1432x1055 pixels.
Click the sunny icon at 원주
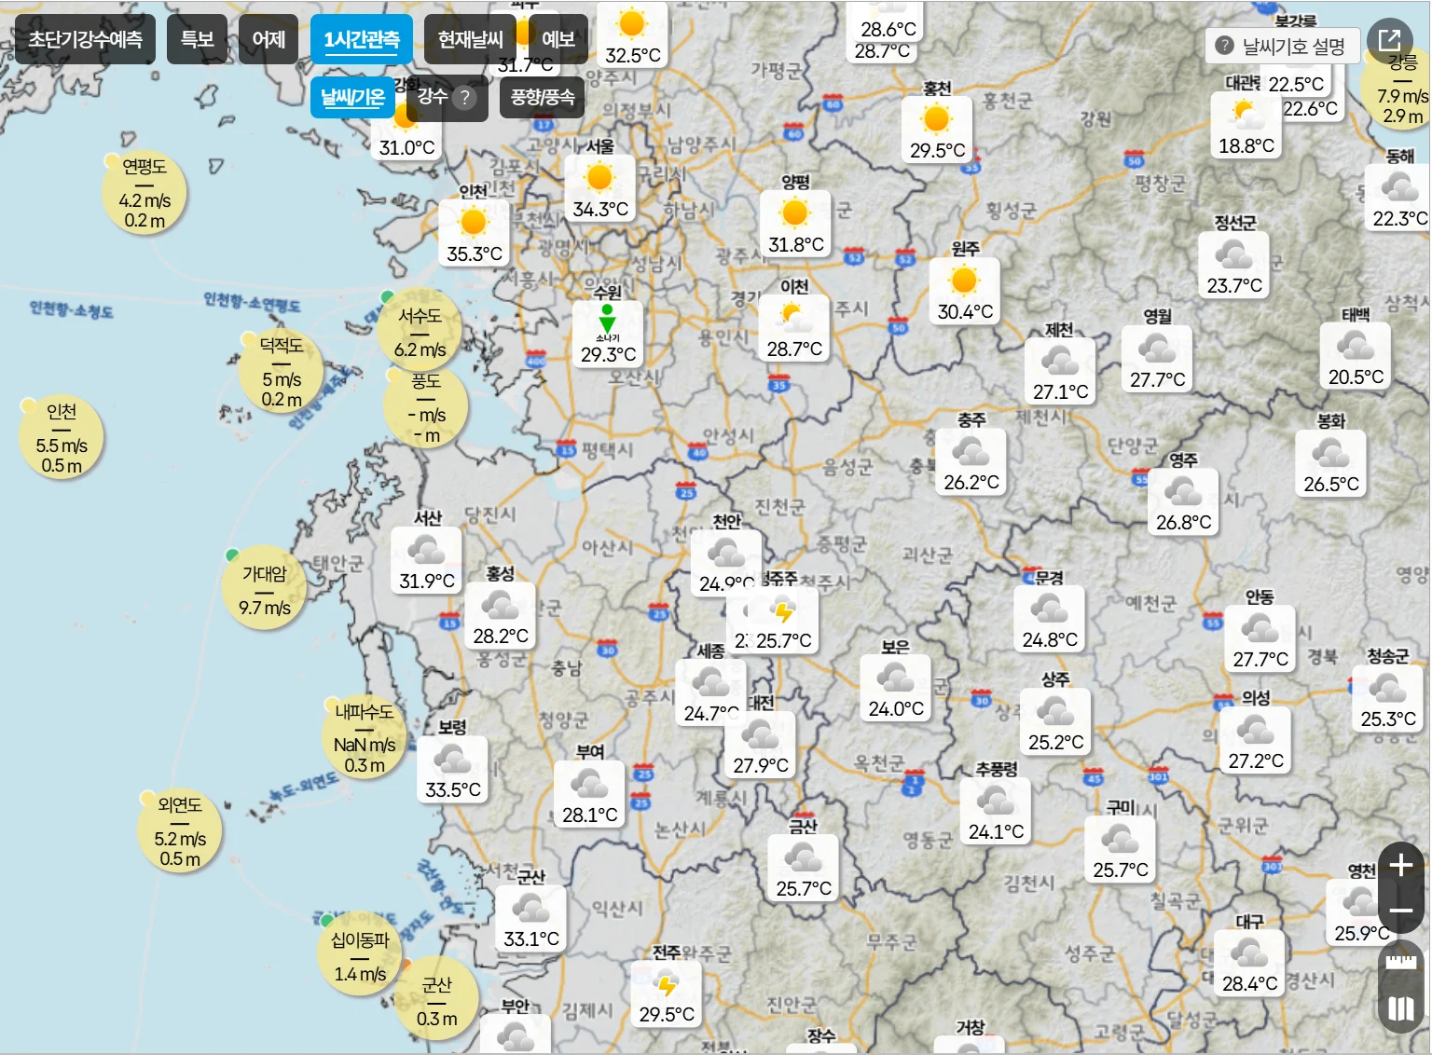[964, 280]
